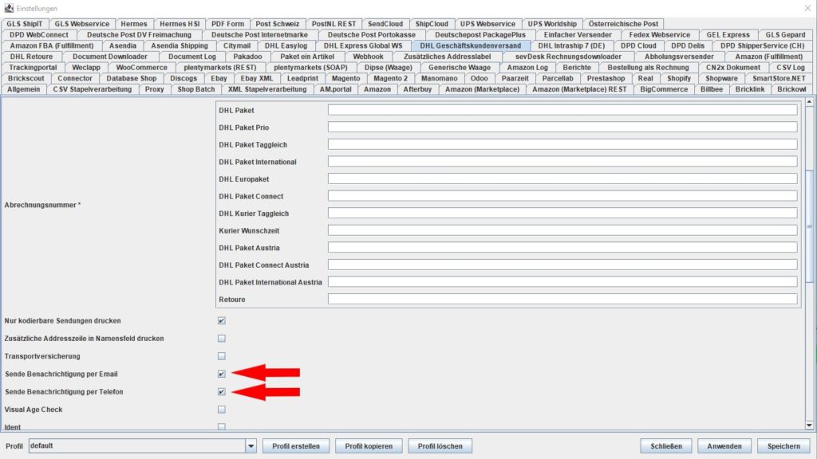Focus DHL Paket International Austria field

(562, 282)
